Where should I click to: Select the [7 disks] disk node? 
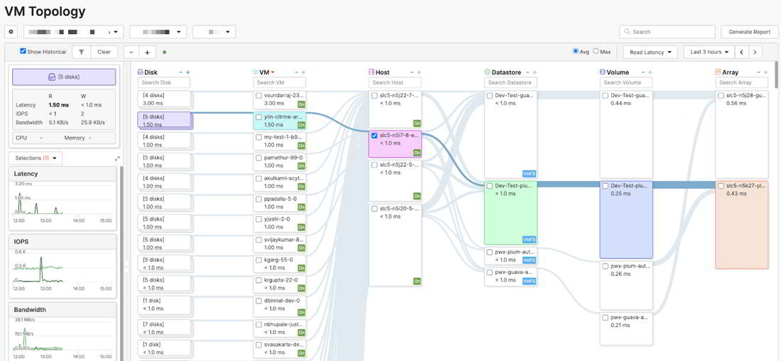(x=165, y=328)
